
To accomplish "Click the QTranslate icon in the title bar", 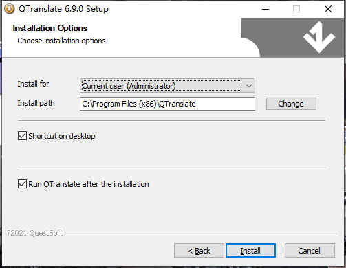I will tap(10, 9).
